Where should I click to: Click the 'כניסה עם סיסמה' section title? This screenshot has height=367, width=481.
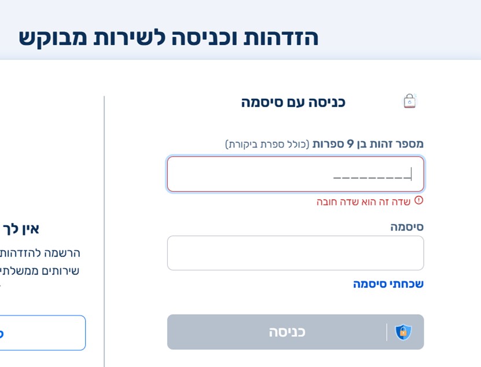293,101
